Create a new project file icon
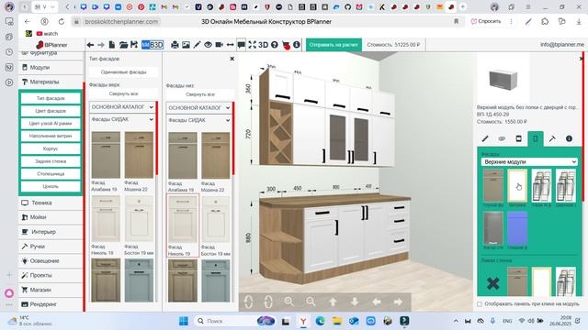Viewport: 588px width, 330px height. pos(112,45)
